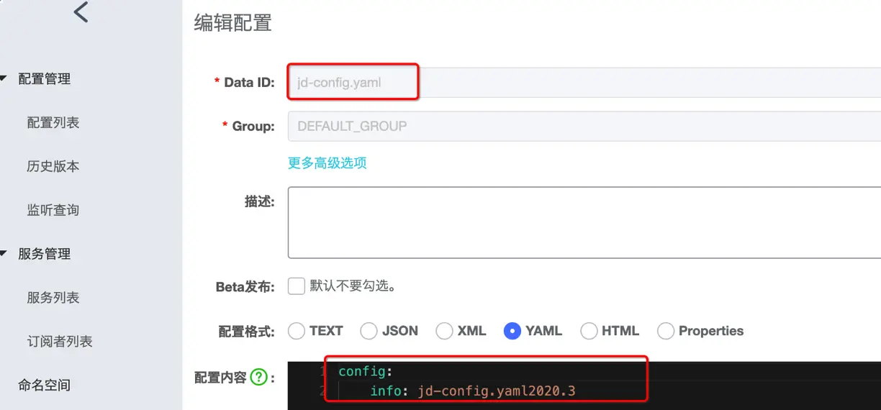The height and width of the screenshot is (410, 881).
Task: Open 命名空间 in the sidebar
Action: coord(45,385)
